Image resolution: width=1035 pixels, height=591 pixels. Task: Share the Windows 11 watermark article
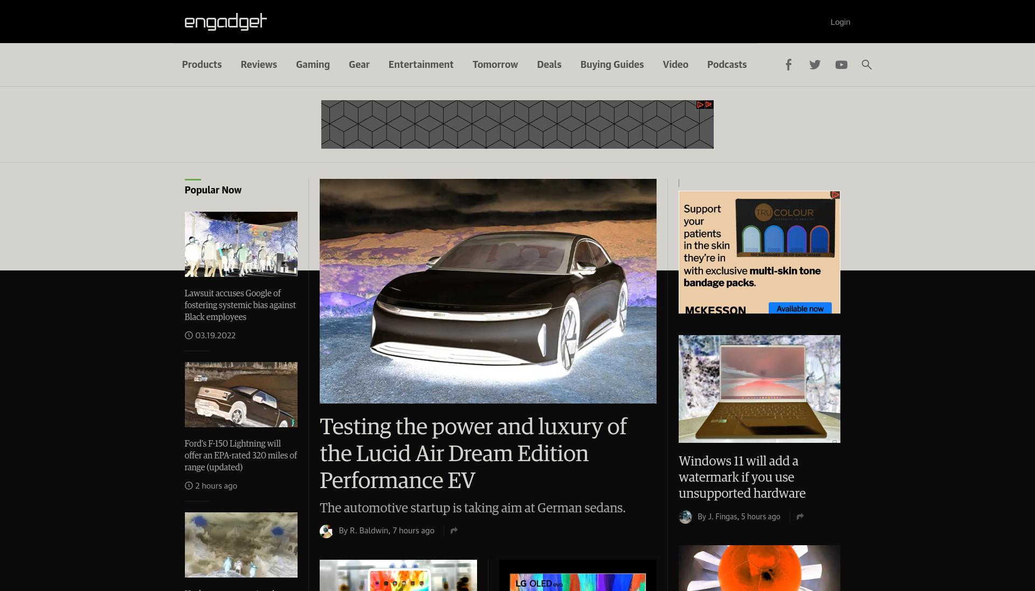800,517
